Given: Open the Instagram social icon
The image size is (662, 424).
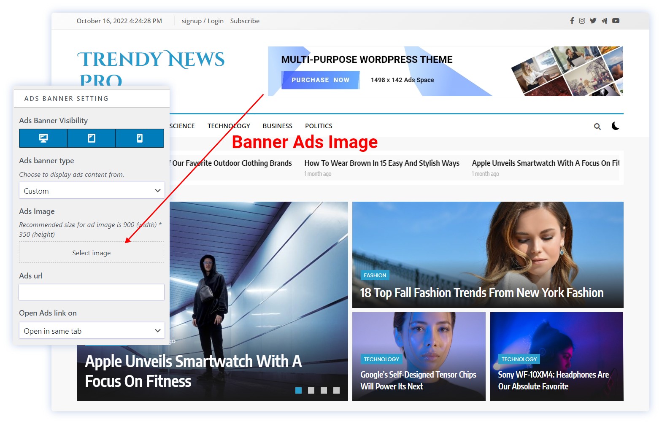Looking at the screenshot, I should point(582,21).
